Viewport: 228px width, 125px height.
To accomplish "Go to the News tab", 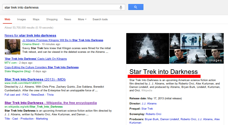I will point(68,19).
